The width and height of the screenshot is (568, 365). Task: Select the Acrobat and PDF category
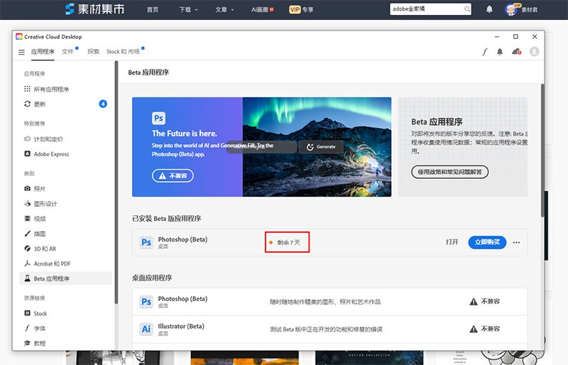point(48,263)
